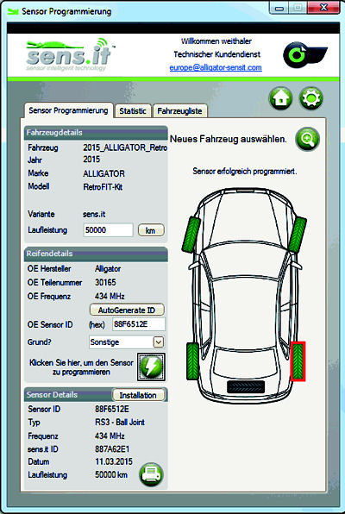Click the Installation button
The image size is (345, 514).
pos(138,395)
